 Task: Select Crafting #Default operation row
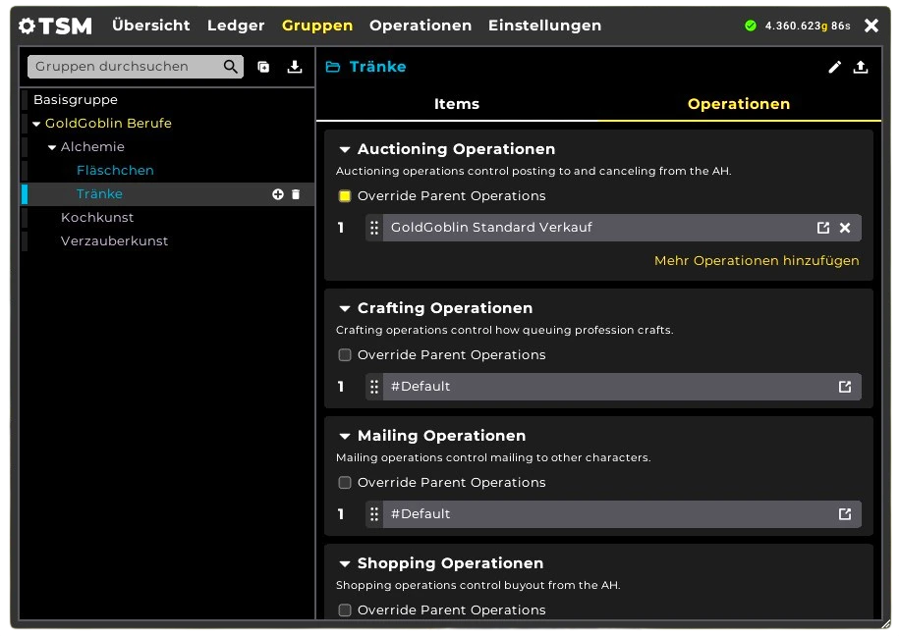(613, 387)
